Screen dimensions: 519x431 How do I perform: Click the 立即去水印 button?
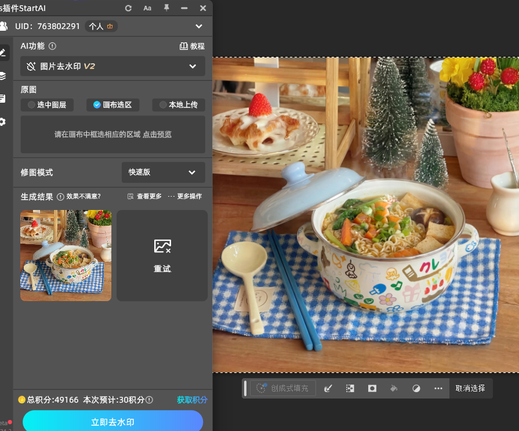[x=112, y=421]
